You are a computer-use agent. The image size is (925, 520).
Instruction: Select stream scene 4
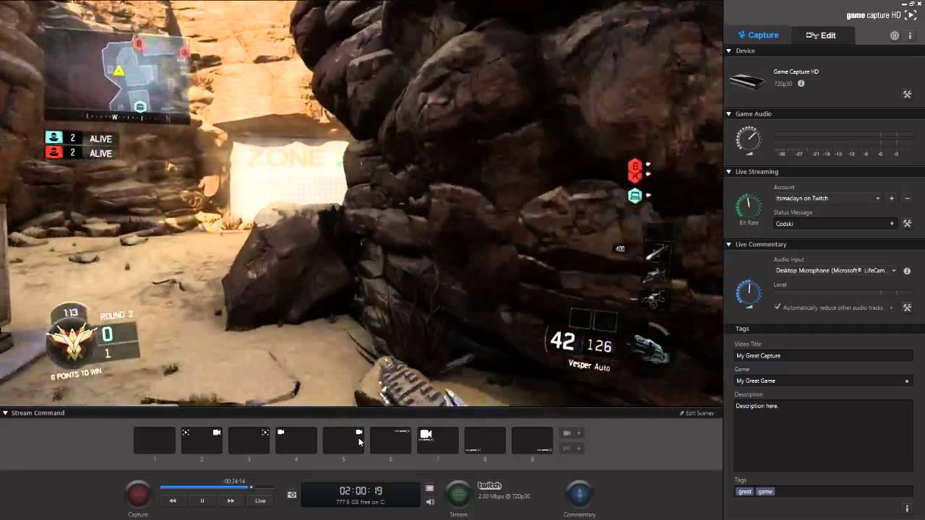coord(296,441)
